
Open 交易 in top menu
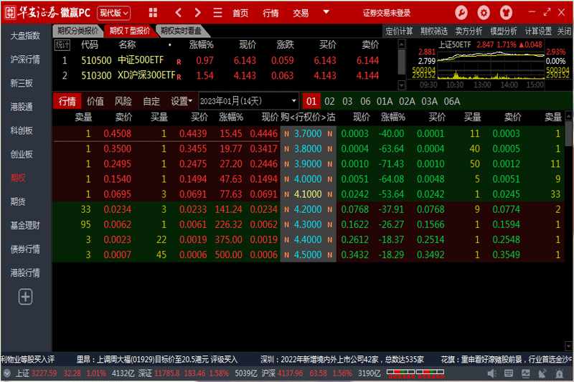(301, 13)
